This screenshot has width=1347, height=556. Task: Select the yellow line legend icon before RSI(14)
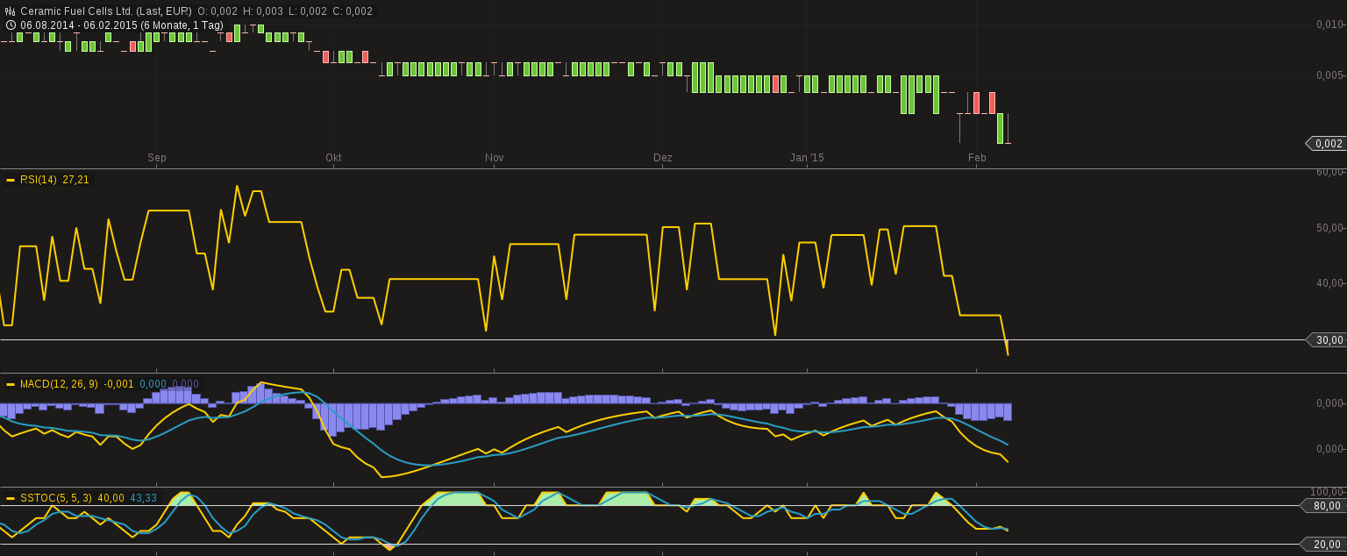tap(11, 179)
